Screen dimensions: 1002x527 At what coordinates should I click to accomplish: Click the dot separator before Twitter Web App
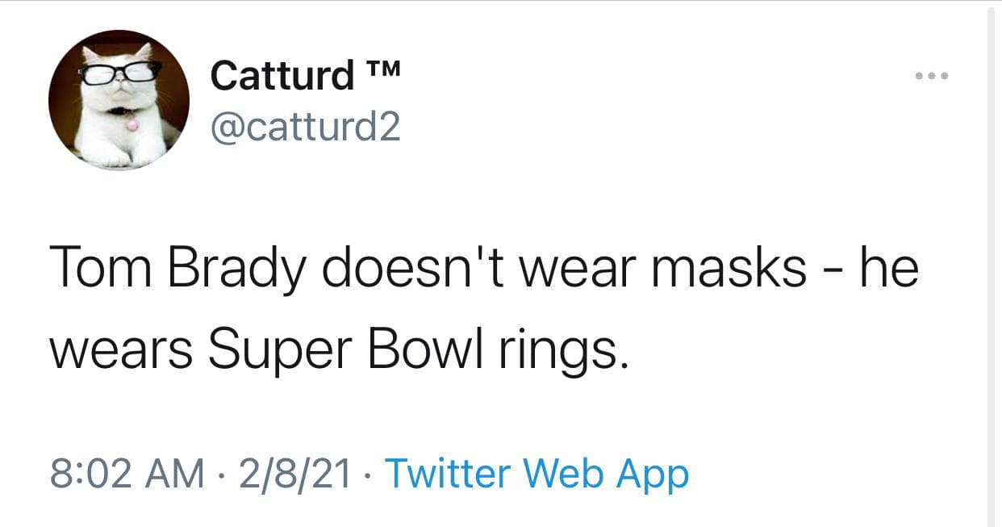369,475
